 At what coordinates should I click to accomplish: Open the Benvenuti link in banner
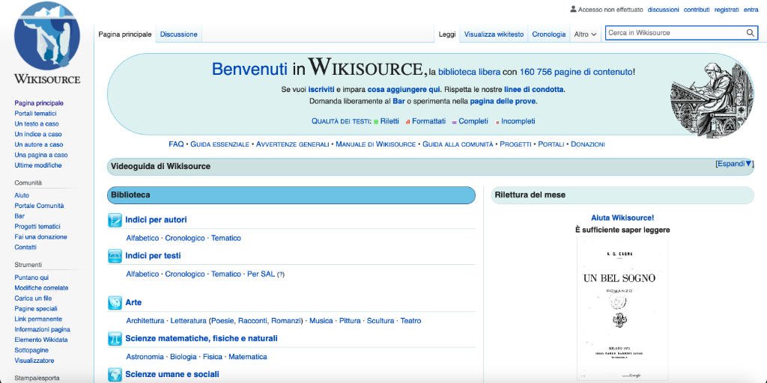(x=249, y=70)
